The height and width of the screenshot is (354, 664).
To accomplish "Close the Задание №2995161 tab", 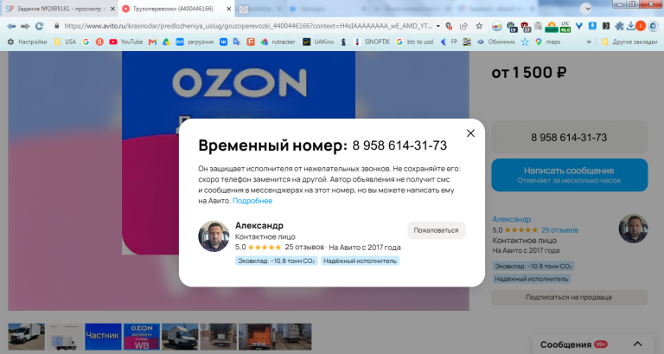I will (x=112, y=9).
